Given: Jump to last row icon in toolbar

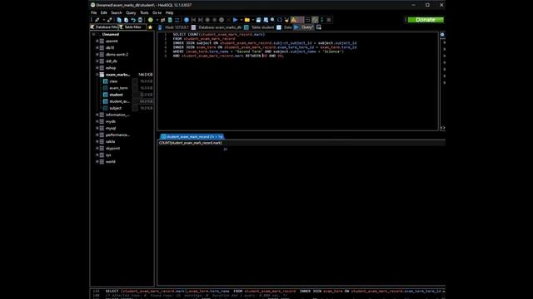Looking at the screenshot, I should (x=200, y=20).
